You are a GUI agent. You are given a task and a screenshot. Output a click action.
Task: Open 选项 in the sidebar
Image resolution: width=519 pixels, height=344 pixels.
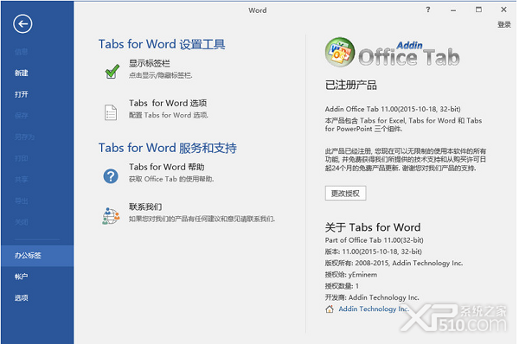[21, 298]
